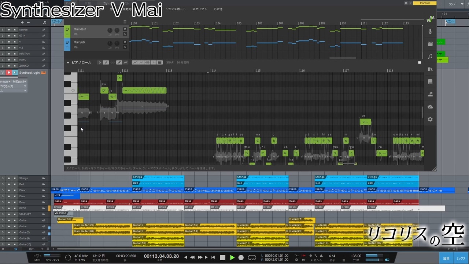Open the export panel icon in sidebar
Viewport: 469px width, 264px height.
click(x=430, y=94)
